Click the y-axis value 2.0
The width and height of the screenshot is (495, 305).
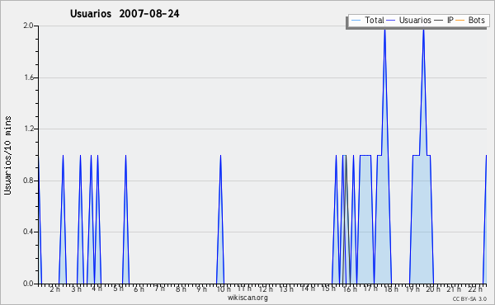pyautogui.click(x=28, y=26)
